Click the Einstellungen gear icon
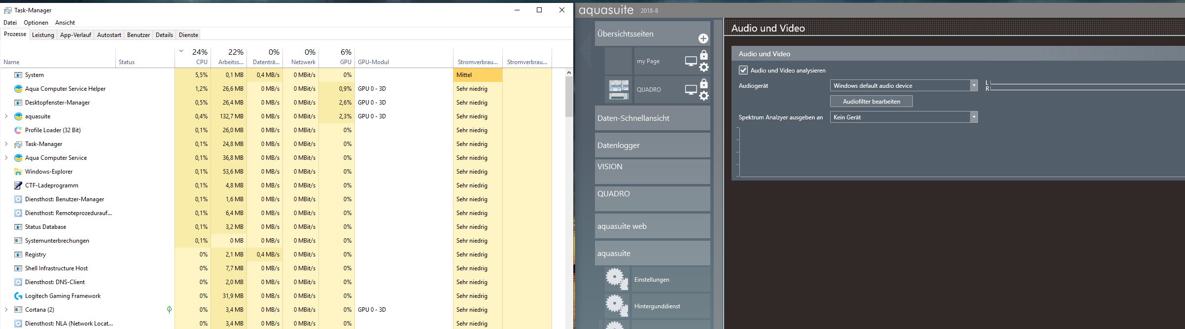Screen dimensions: 1185x329 (x=616, y=279)
